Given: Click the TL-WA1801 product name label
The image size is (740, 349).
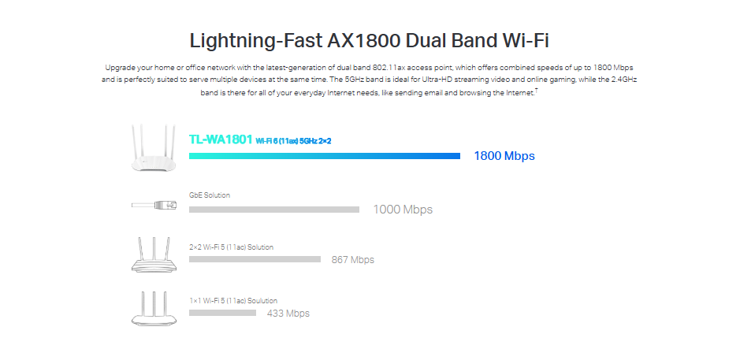Looking at the screenshot, I should pos(220,139).
